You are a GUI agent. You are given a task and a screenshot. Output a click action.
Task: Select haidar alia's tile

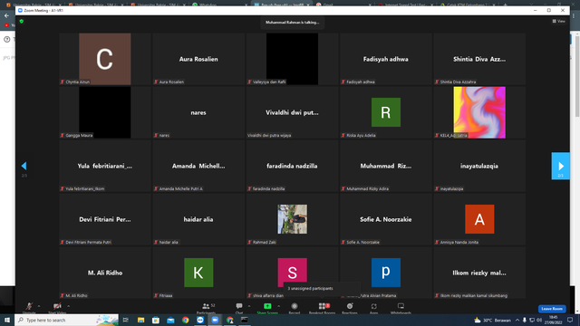pos(198,219)
